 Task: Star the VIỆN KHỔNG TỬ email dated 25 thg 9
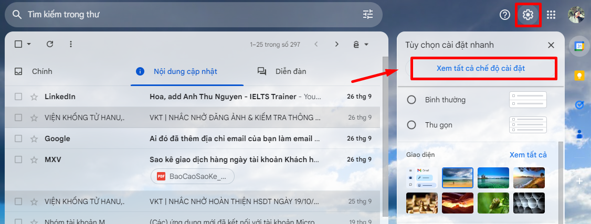pos(34,201)
